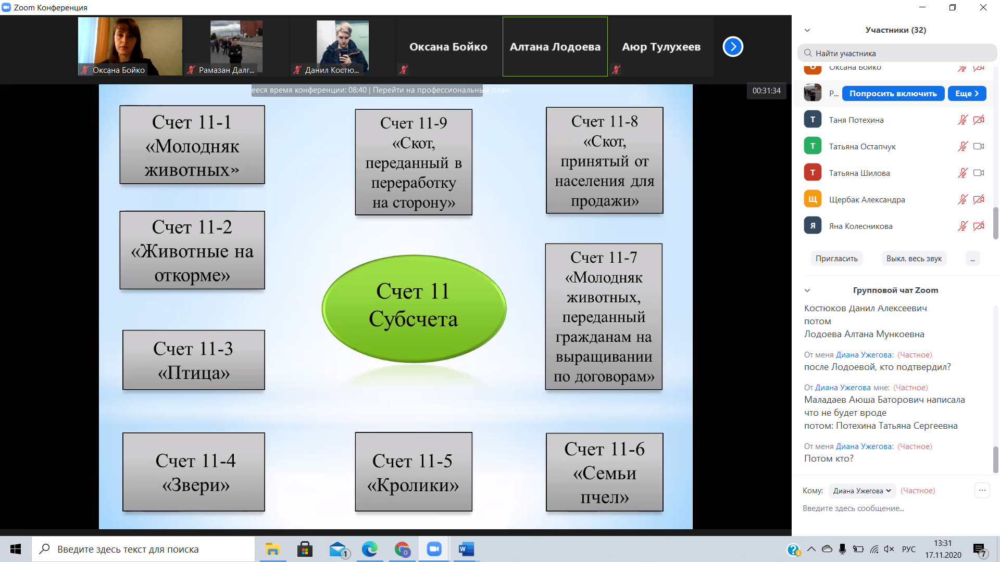Click camera-off icon for Яна Колесникова
Image resolution: width=1000 pixels, height=562 pixels.
(x=979, y=226)
